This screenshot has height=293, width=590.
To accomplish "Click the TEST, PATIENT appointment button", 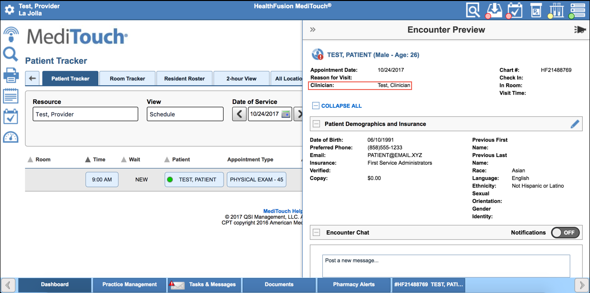I will 194,180.
